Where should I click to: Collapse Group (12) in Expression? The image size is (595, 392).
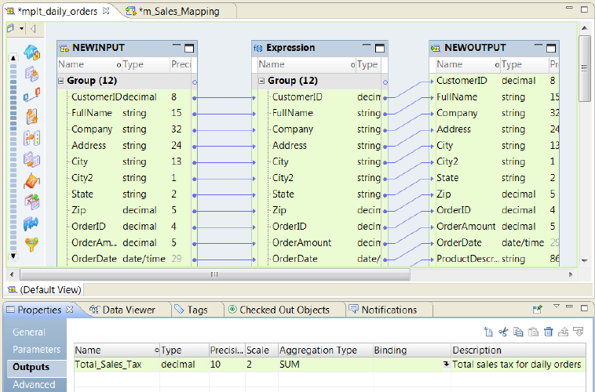click(262, 81)
